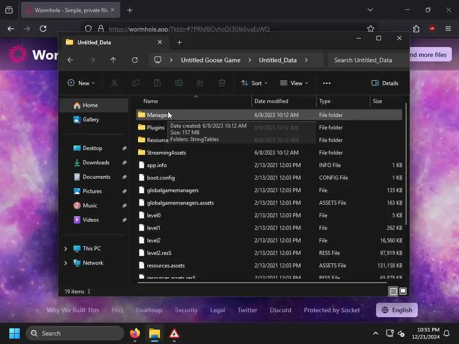Select the Wormhole Firefox browser tab
Image resolution: width=459 pixels, height=344 pixels.
[x=70, y=10]
